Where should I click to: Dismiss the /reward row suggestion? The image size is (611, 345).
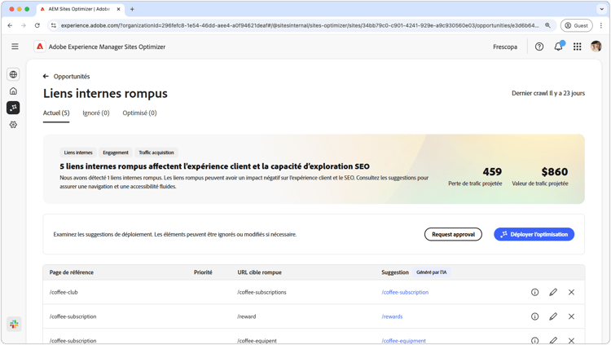tap(571, 316)
